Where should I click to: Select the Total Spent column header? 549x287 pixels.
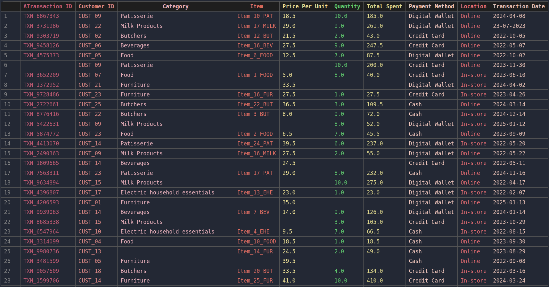(x=384, y=6)
